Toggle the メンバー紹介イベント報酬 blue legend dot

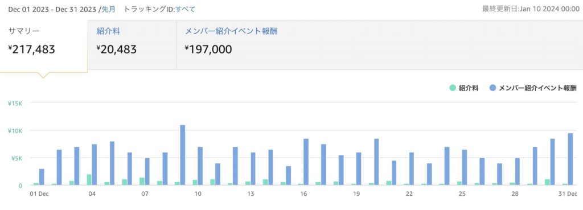point(492,88)
